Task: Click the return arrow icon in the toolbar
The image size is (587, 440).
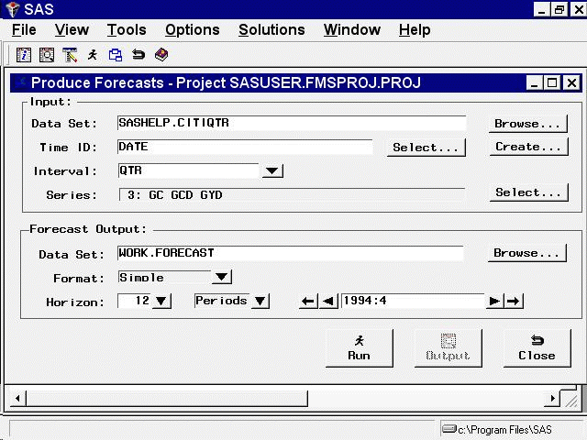Action: point(138,55)
